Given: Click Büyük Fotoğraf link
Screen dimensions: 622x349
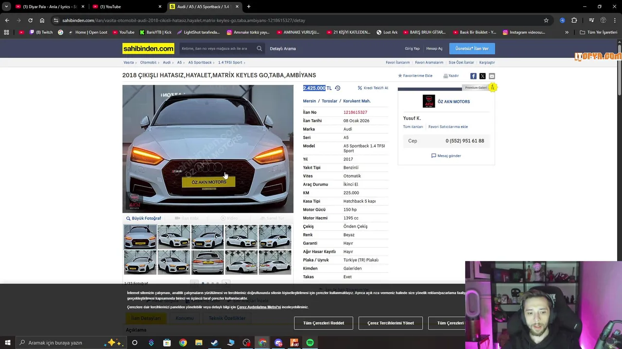Looking at the screenshot, I should (143, 218).
